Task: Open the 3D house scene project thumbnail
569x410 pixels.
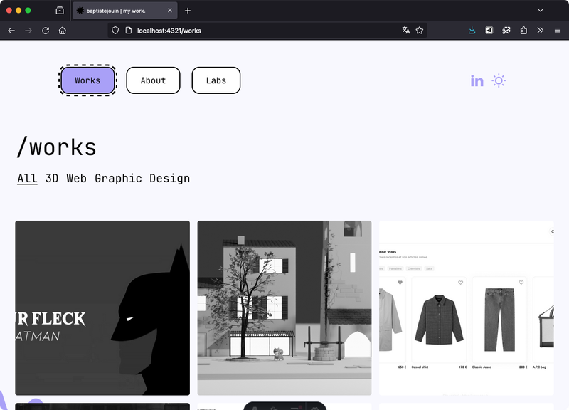Action: tap(284, 308)
